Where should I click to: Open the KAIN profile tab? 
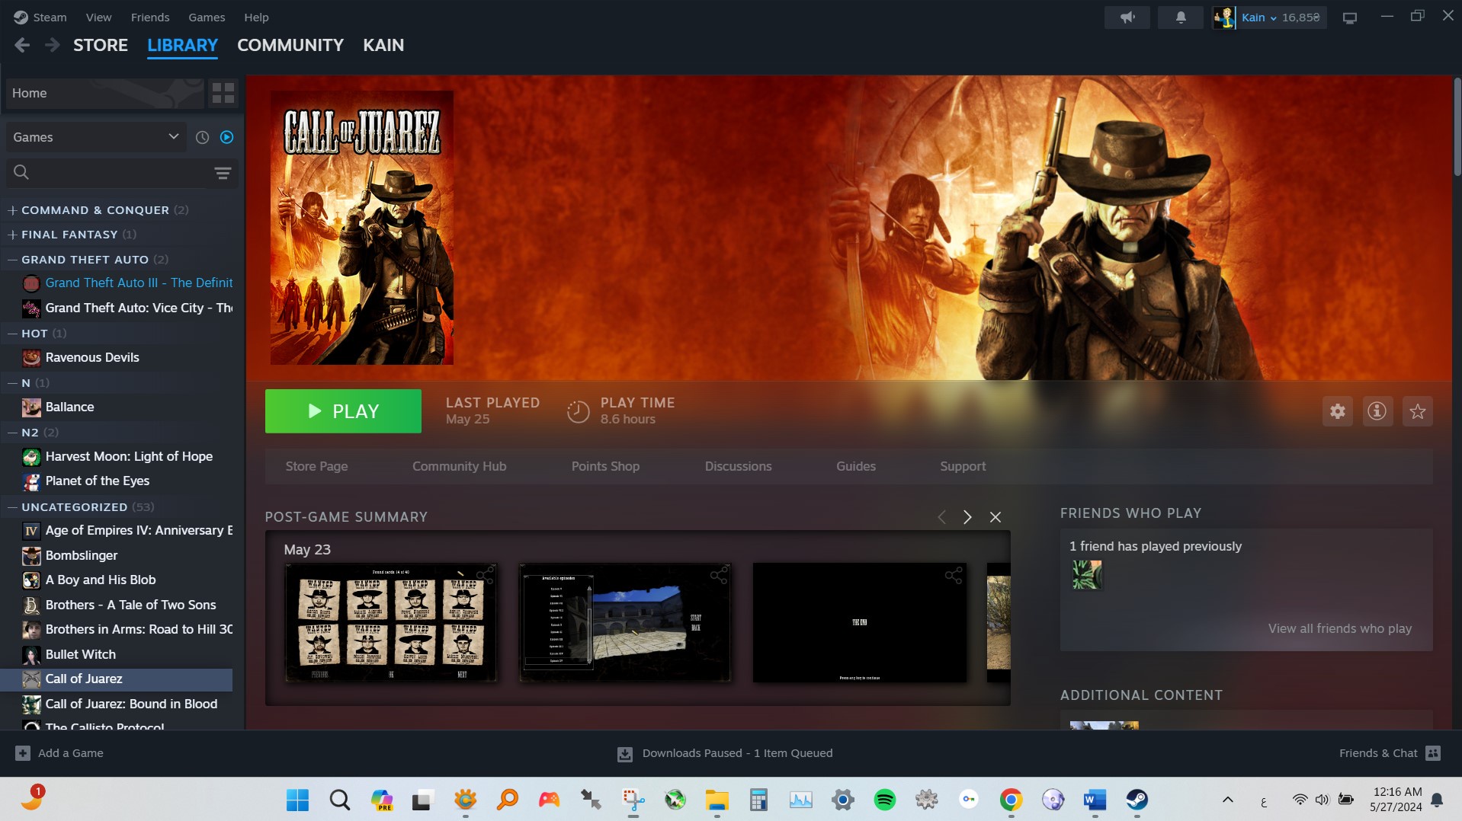(383, 45)
